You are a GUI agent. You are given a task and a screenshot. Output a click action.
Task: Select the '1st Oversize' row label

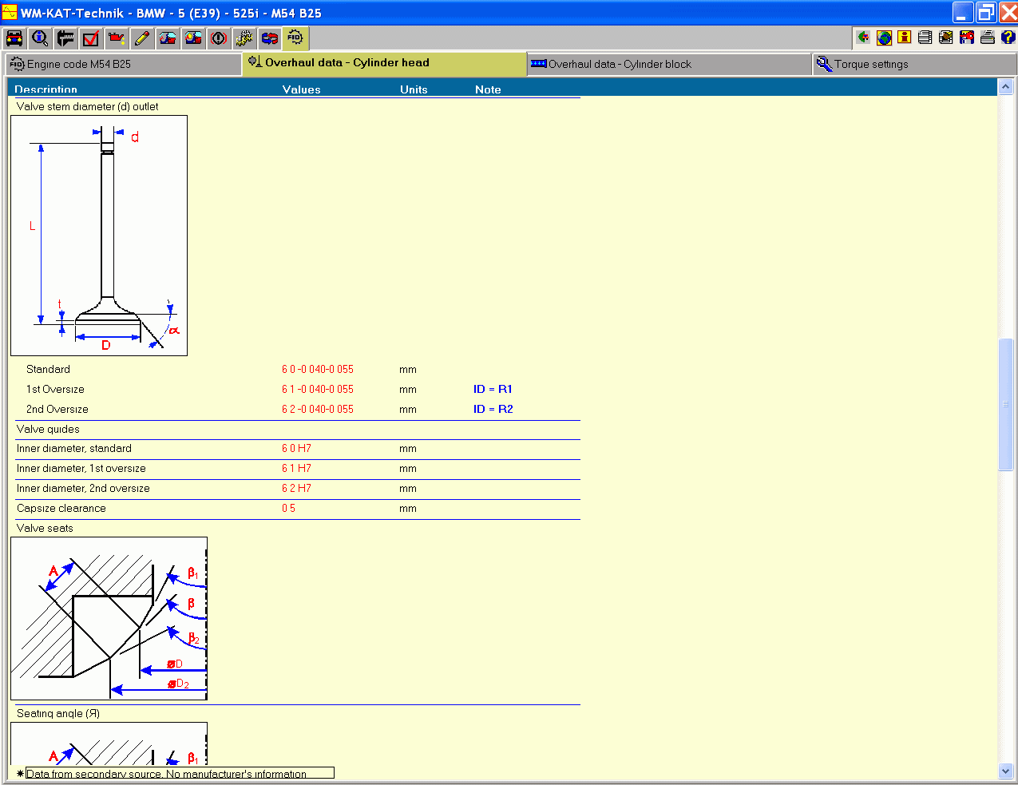point(55,389)
